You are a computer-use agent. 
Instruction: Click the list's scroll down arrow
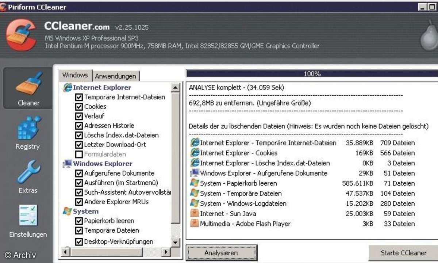tap(176, 242)
